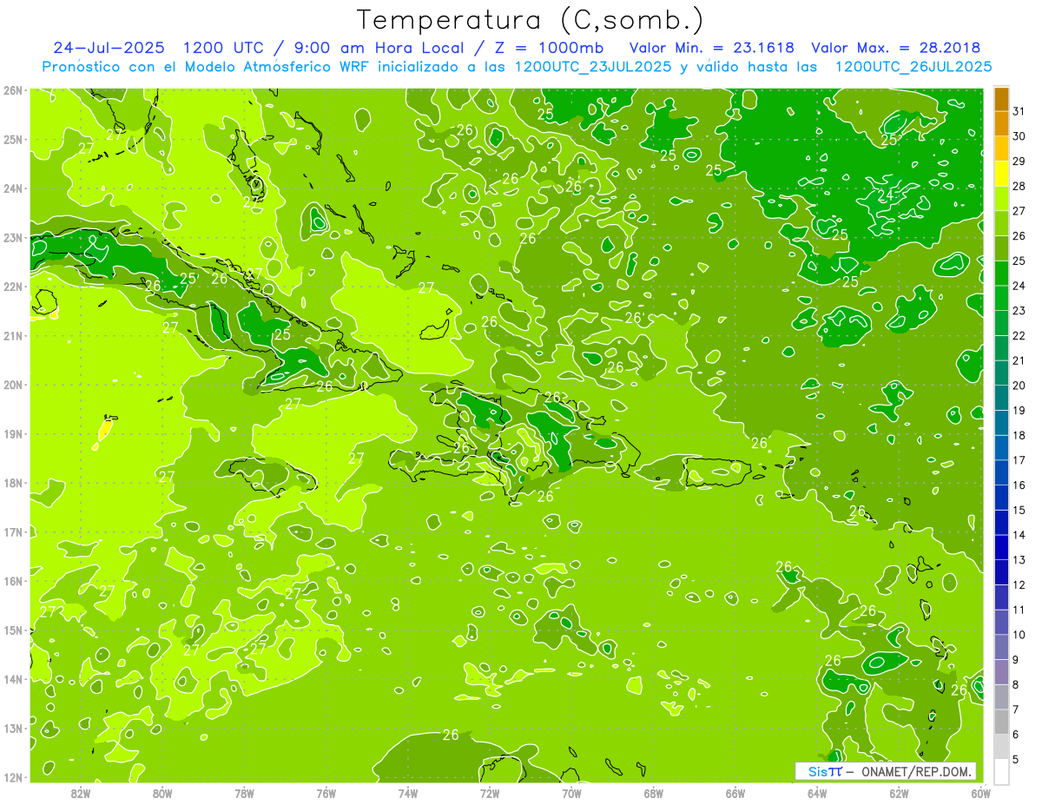Click the latitude axis label "17N"
Screen dimensions: 1042x805
coord(12,532)
